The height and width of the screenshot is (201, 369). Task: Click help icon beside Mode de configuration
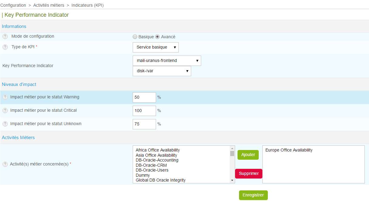click(x=5, y=36)
